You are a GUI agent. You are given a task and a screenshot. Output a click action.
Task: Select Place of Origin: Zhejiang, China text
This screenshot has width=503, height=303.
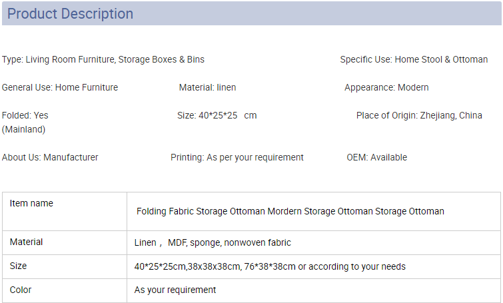[419, 115]
